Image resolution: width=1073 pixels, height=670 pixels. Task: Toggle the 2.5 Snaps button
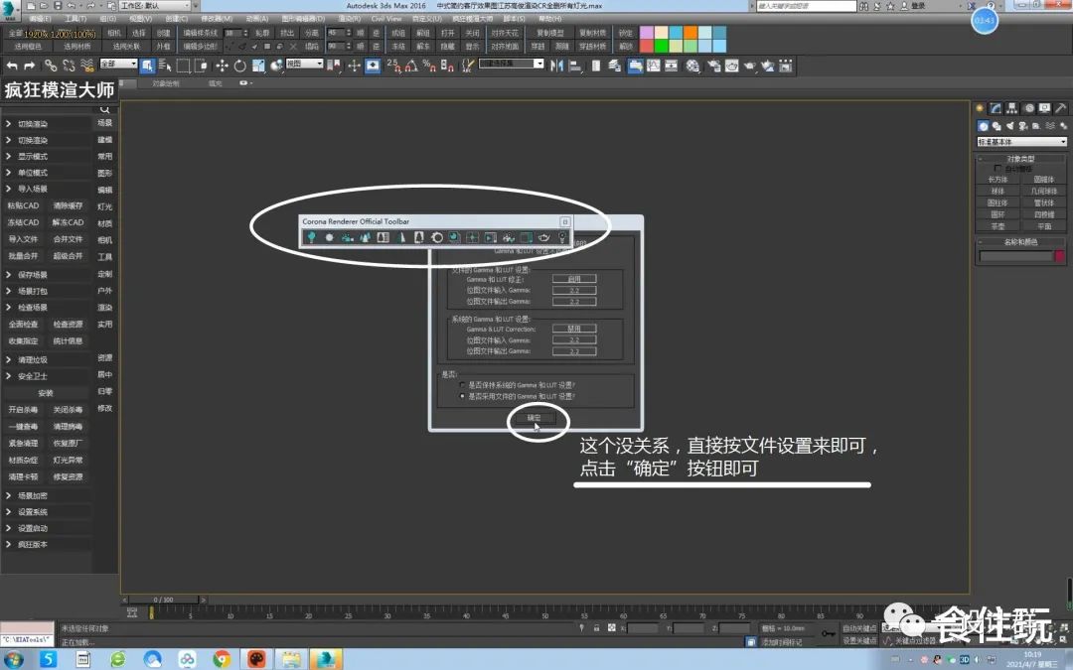click(x=393, y=66)
